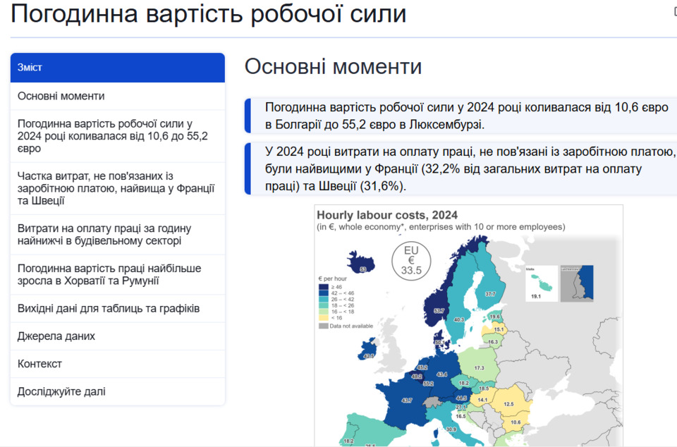677x447 pixels.
Task: Open the Контекст section link
Action: (40, 364)
